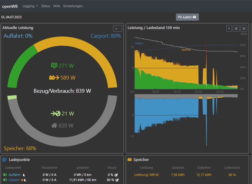The width and height of the screenshot is (252, 184).
Task: Click the 'Bezug/Verbrauch: 839 W' center text
Action: click(62, 91)
